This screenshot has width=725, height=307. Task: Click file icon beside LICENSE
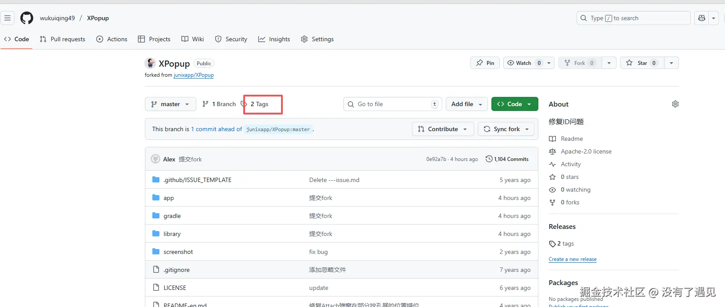pyautogui.click(x=156, y=287)
